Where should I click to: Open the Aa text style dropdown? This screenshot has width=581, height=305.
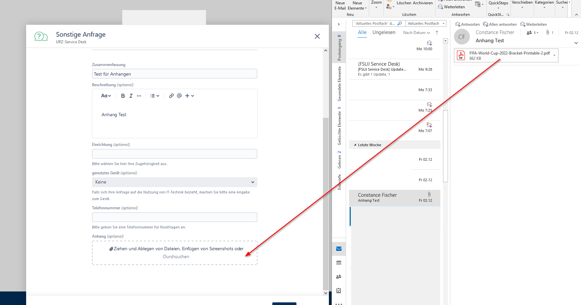(106, 96)
